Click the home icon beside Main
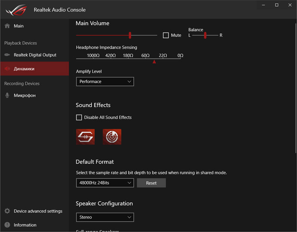 pos(7,26)
